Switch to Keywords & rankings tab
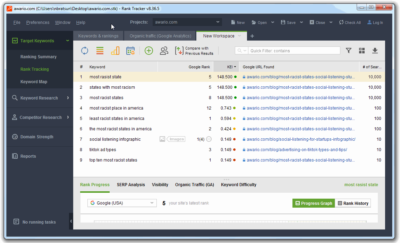The width and height of the screenshot is (400, 243). (x=98, y=36)
